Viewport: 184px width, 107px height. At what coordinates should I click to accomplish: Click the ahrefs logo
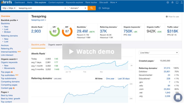[7, 2]
